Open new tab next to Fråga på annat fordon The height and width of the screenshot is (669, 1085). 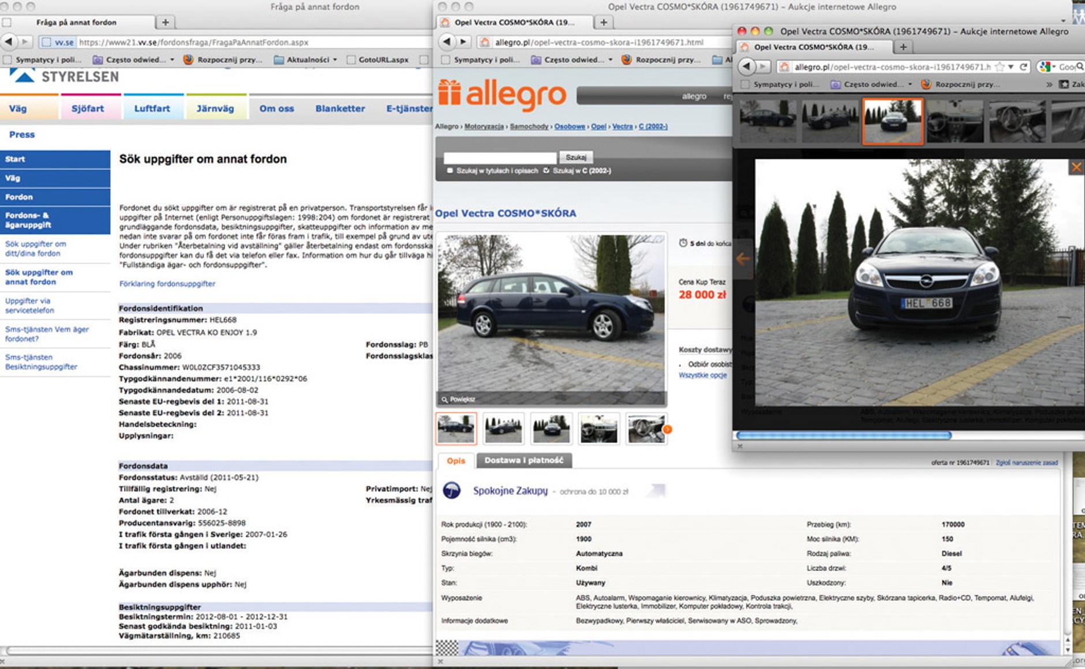point(166,22)
